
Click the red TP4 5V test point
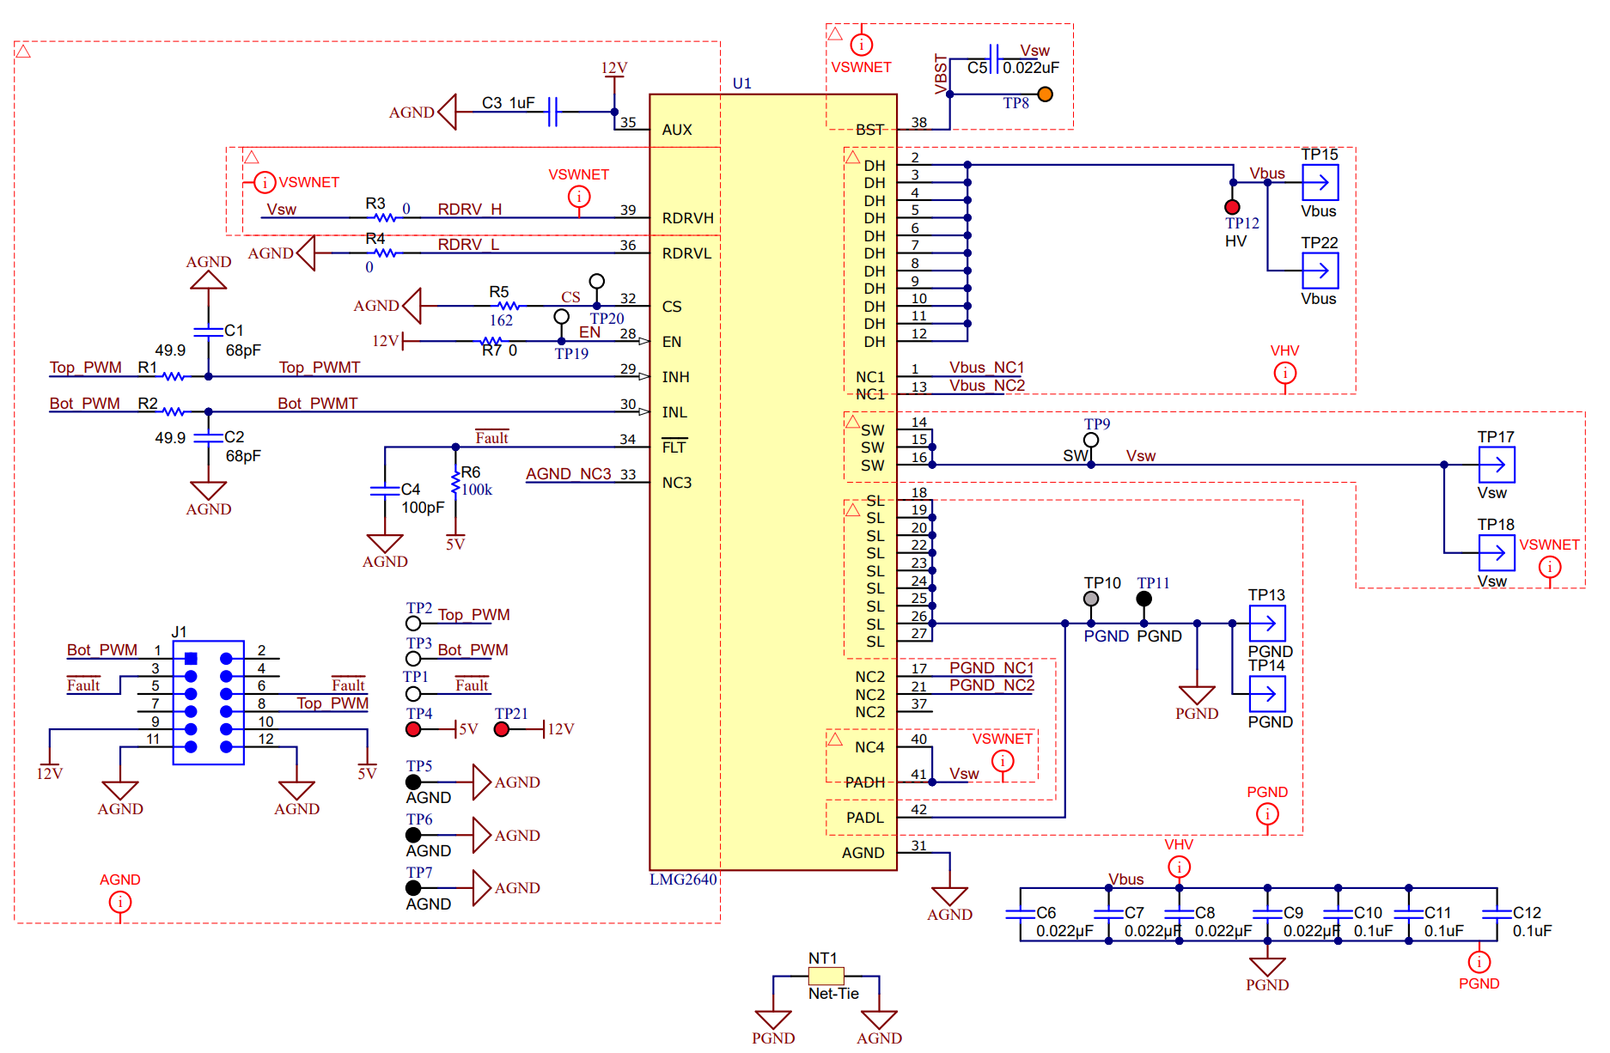[x=413, y=729]
